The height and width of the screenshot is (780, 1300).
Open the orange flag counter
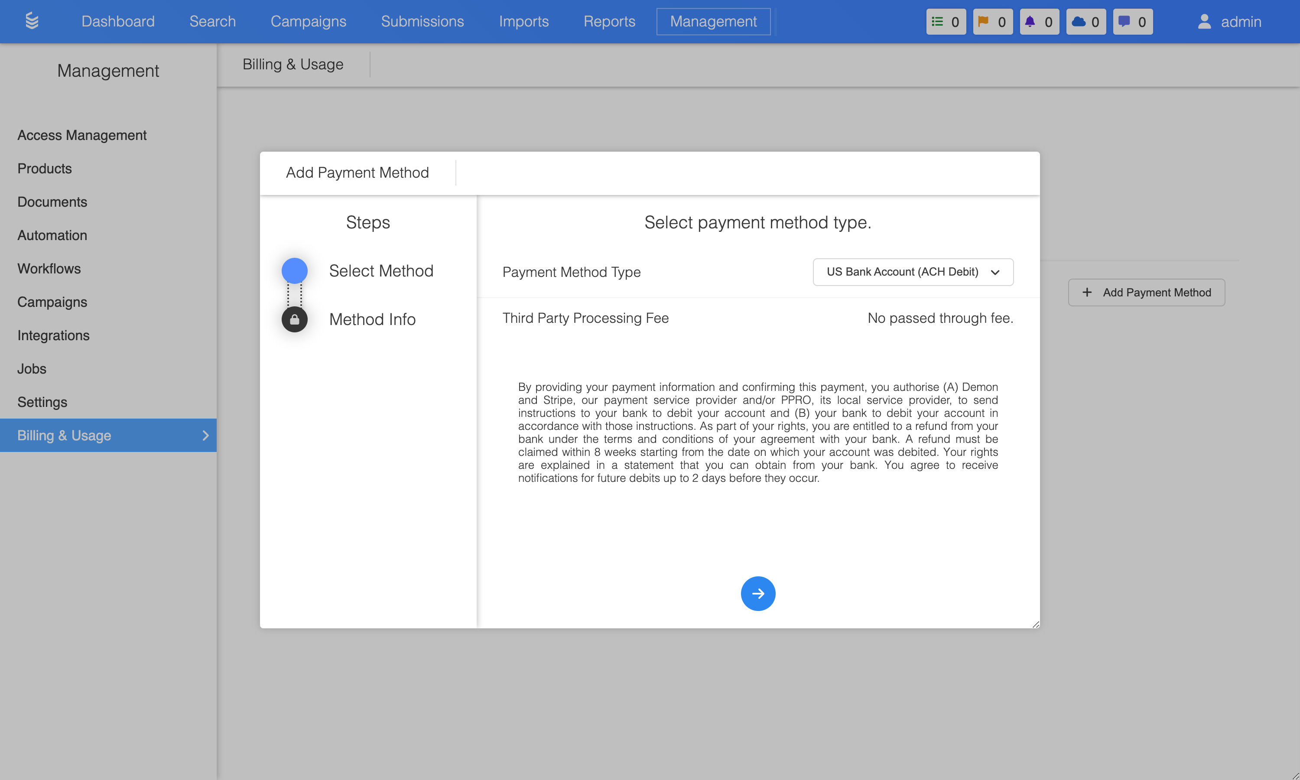point(993,22)
